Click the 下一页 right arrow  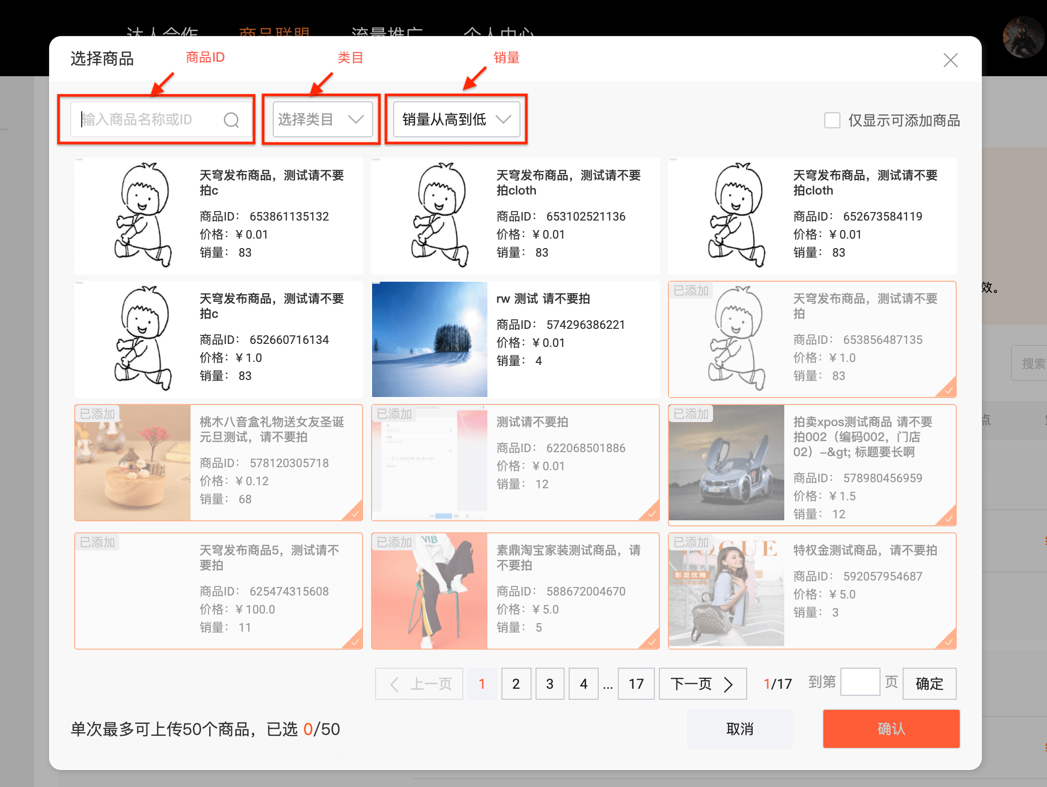tap(728, 684)
